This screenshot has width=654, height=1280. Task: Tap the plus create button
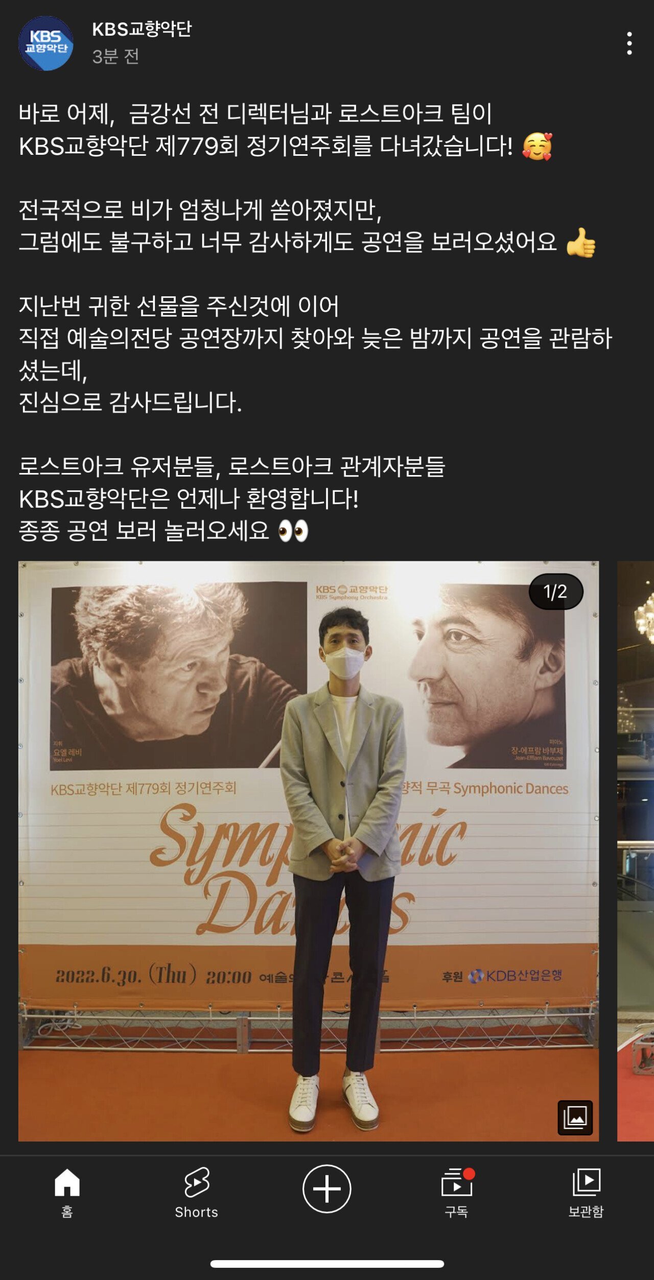point(327,1189)
